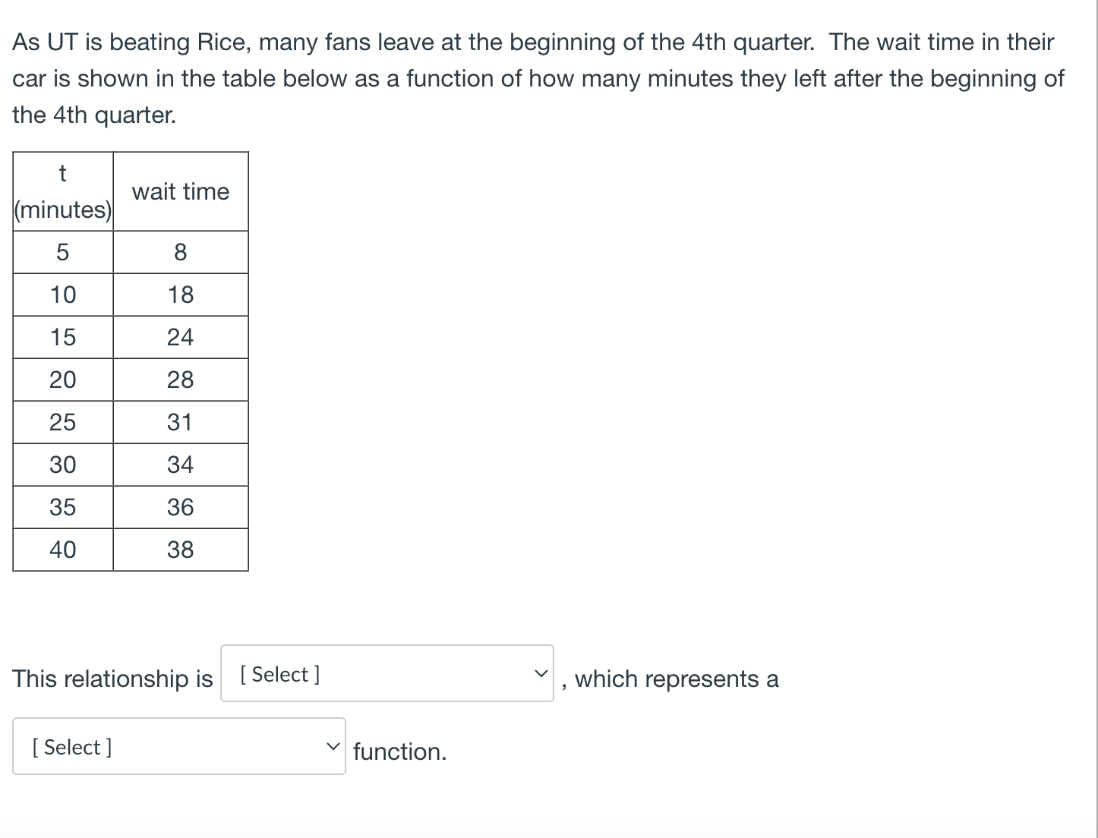Click the text 'This relationship is'
Screen dimensions: 1098x838
tap(111, 678)
